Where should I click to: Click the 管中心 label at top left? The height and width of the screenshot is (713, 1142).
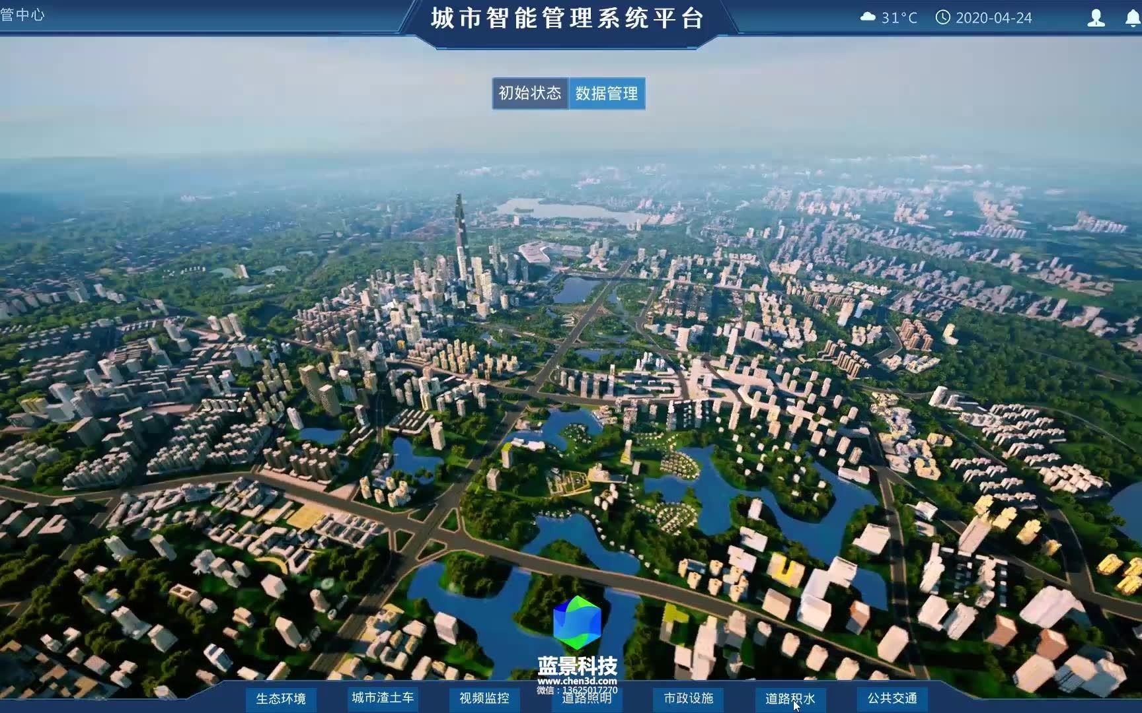22,15
